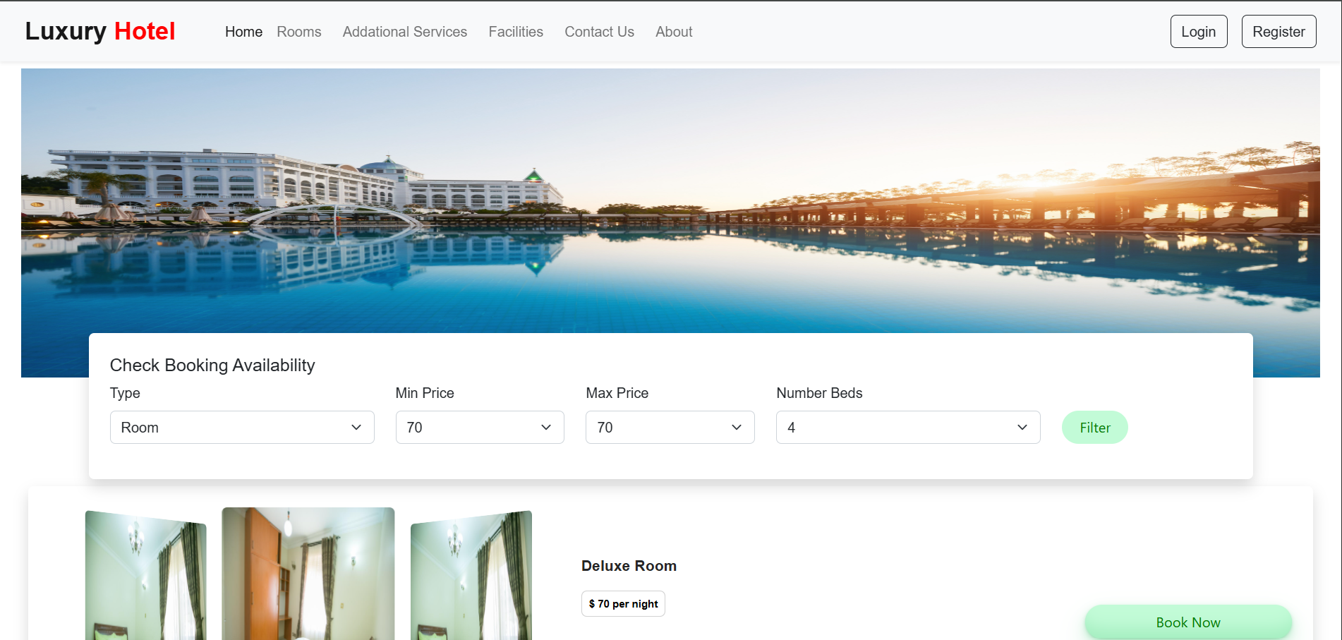Apply the booking Filter
Image resolution: width=1342 pixels, height=640 pixels.
1094,427
